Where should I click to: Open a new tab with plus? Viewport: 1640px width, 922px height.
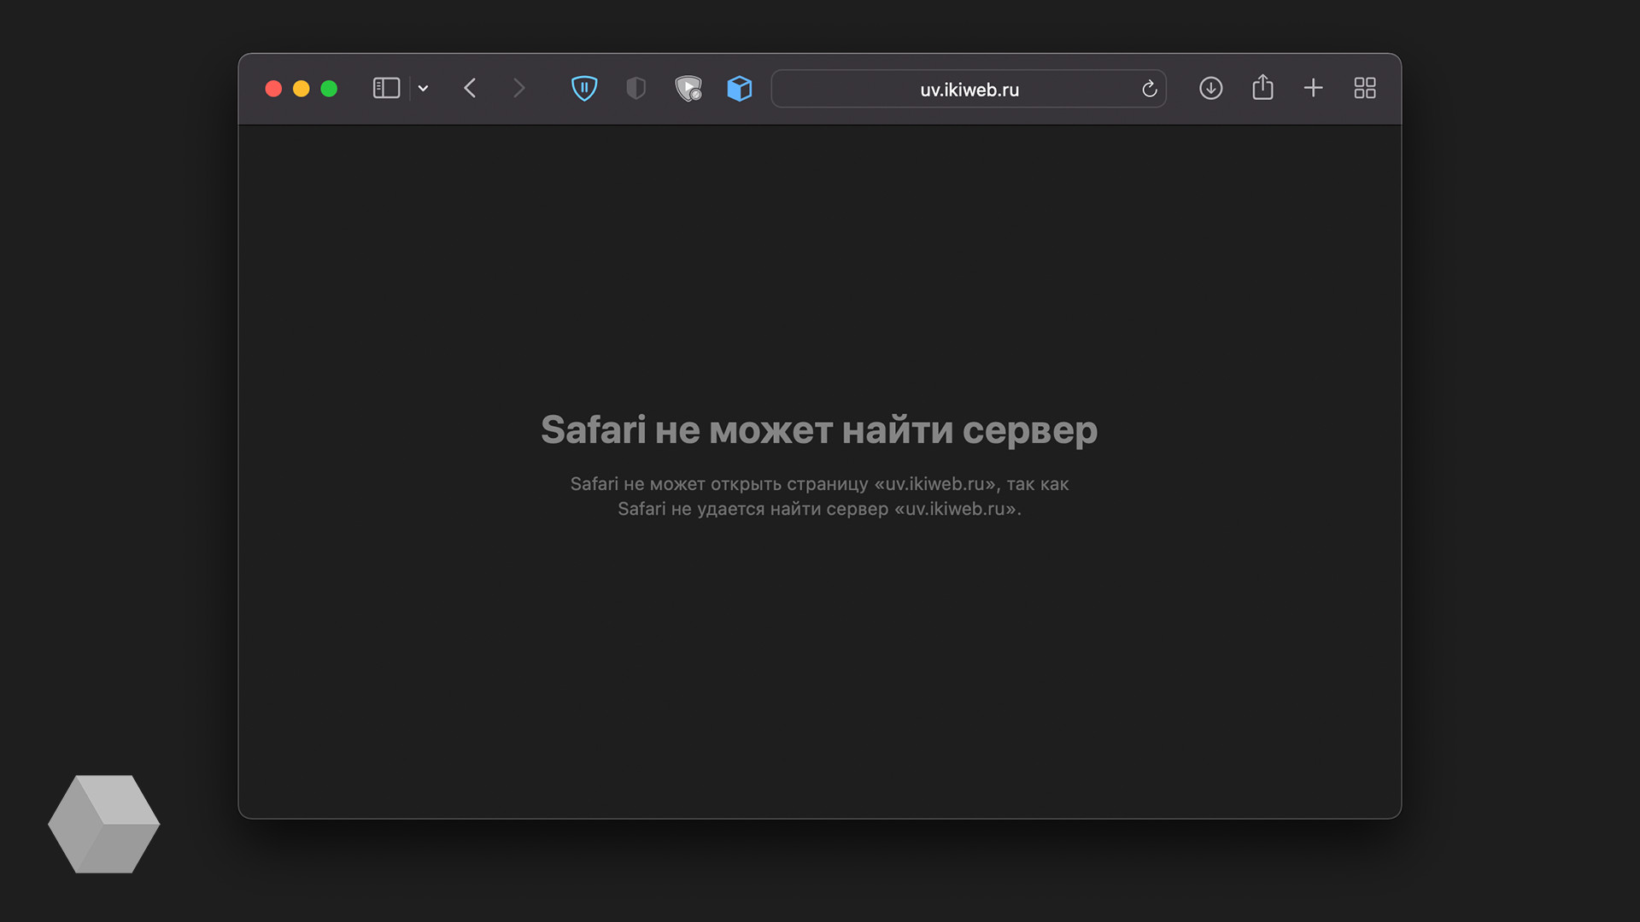click(x=1313, y=88)
